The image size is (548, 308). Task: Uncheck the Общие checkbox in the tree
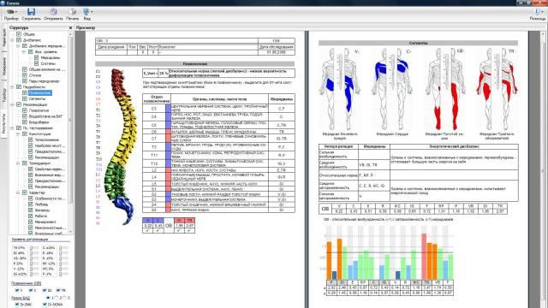(19, 34)
